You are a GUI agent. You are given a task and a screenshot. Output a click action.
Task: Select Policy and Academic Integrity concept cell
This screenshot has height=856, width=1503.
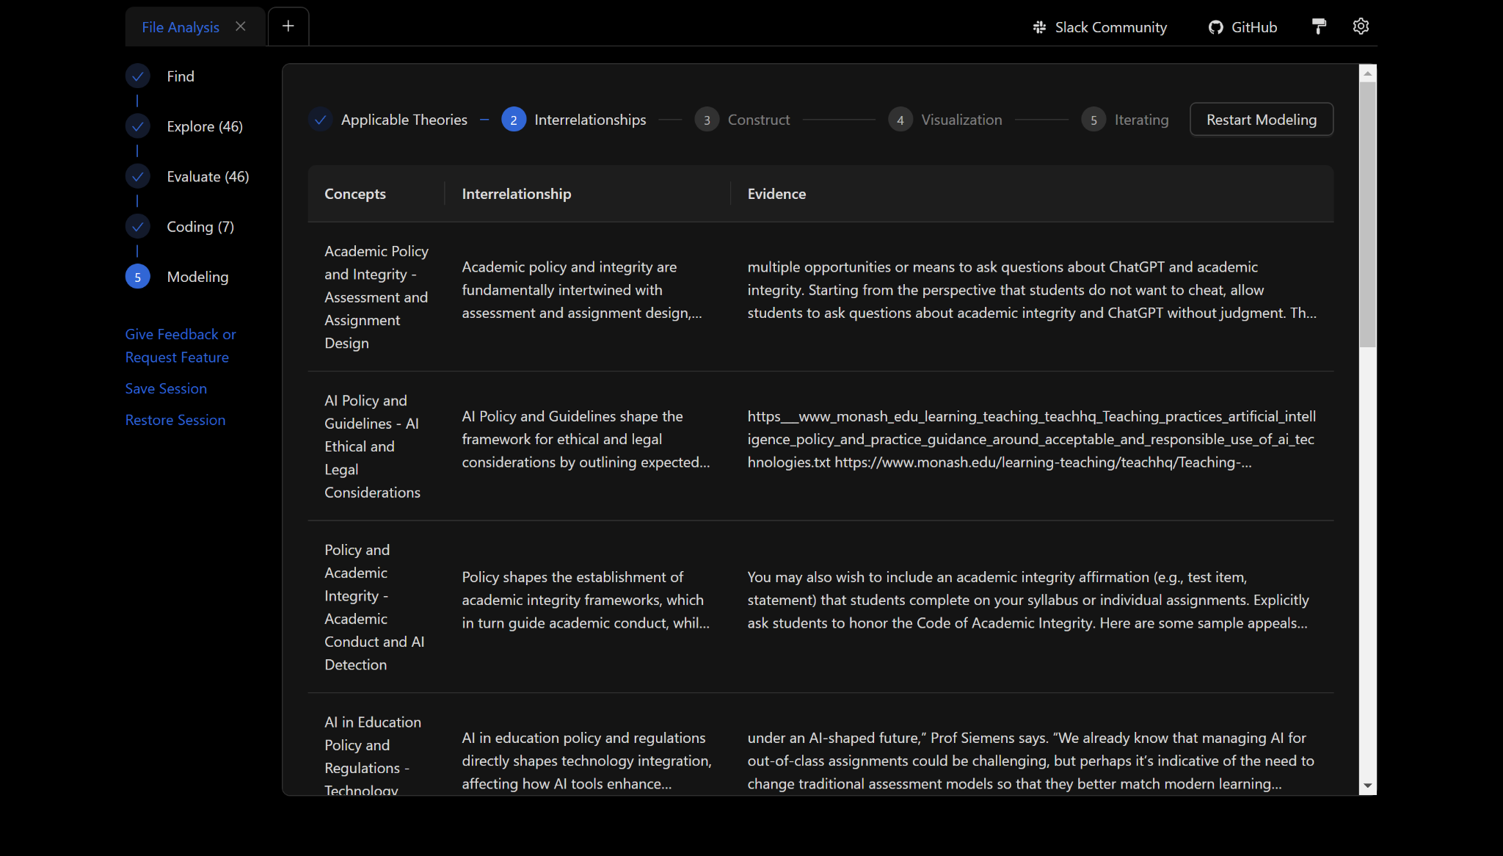pos(376,607)
